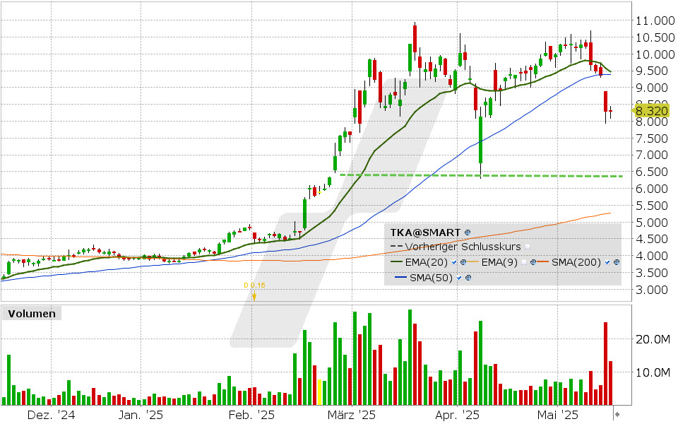Image resolution: width=678 pixels, height=424 pixels.
Task: Open the EMA(9) settings icon
Action: tap(533, 263)
